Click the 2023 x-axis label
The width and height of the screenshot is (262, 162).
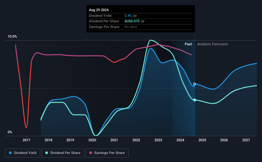[x=158, y=140]
